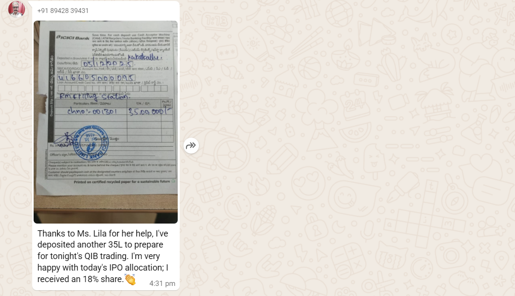Click the ICICI Bank logo in the photo
Viewport: 515px width, 296px height.
coord(73,38)
